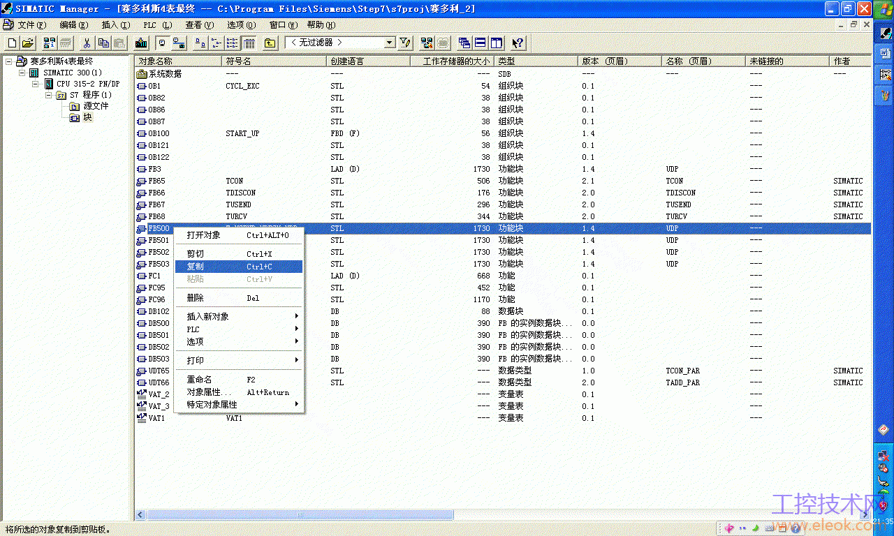The height and width of the screenshot is (536, 894).
Task: Open Accessible Nodes from the toolbar
Action: pos(50,43)
